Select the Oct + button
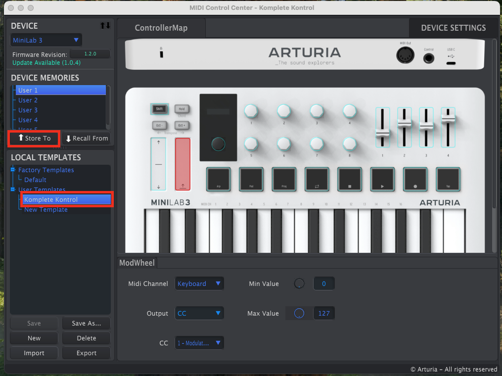This screenshot has height=376, width=502. coord(182,125)
